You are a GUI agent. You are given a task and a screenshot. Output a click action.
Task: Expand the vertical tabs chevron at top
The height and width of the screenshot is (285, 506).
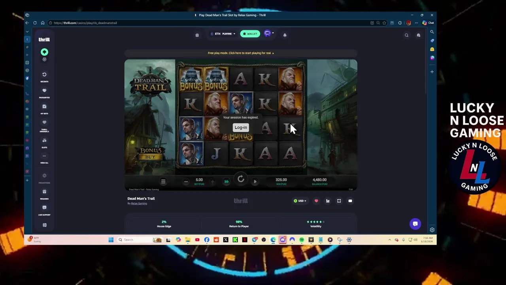27,31
